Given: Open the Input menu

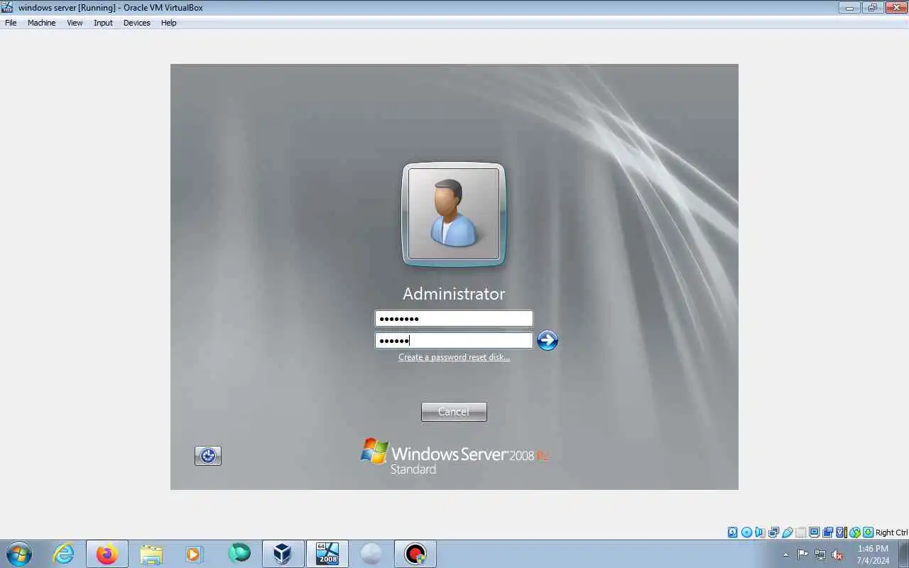Looking at the screenshot, I should (103, 23).
